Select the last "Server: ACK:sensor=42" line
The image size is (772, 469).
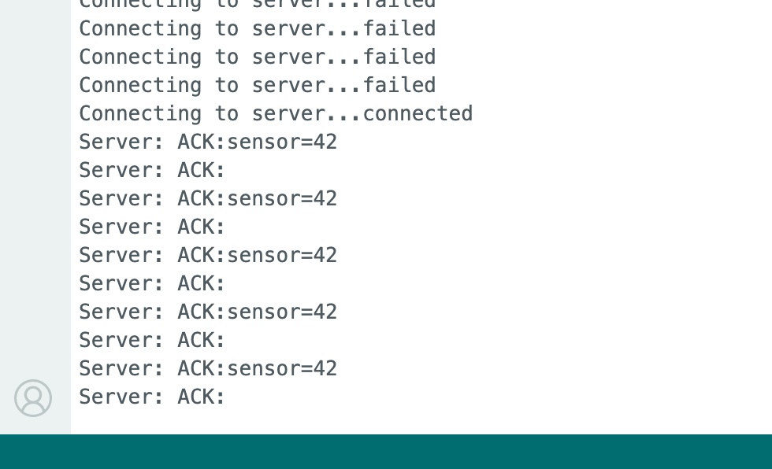coord(208,368)
